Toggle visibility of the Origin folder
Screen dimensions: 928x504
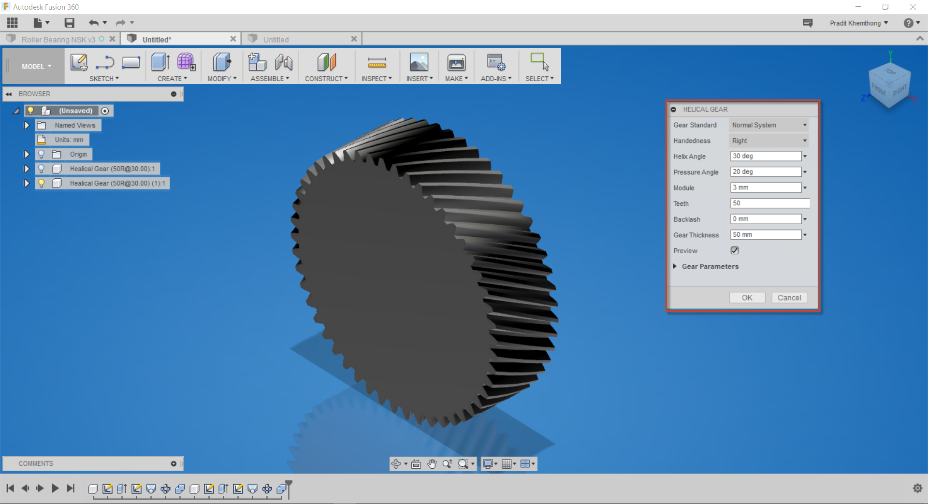point(42,154)
